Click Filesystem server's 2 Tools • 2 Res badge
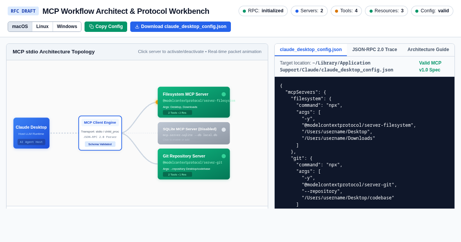The image size is (461, 242). pyautogui.click(x=177, y=113)
